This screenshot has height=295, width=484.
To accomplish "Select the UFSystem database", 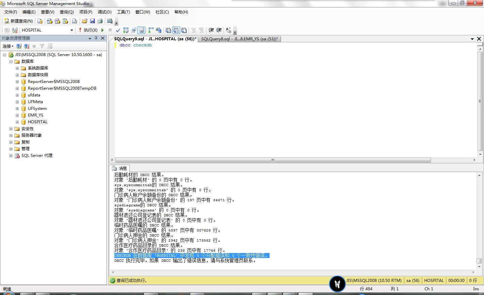I will tap(37, 109).
